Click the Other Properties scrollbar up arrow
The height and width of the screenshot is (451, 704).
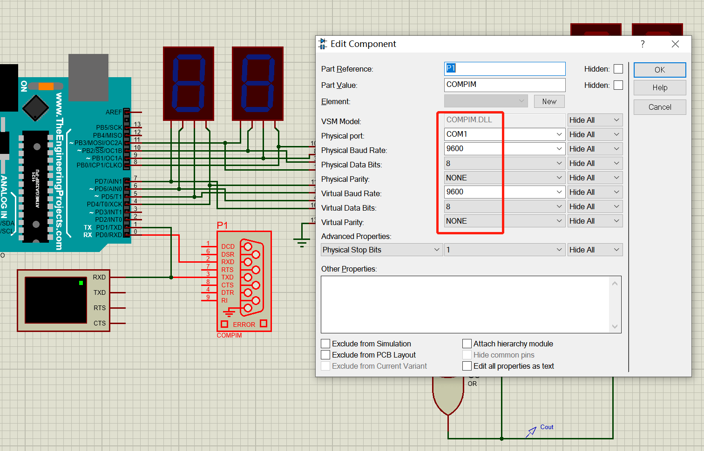pos(615,283)
